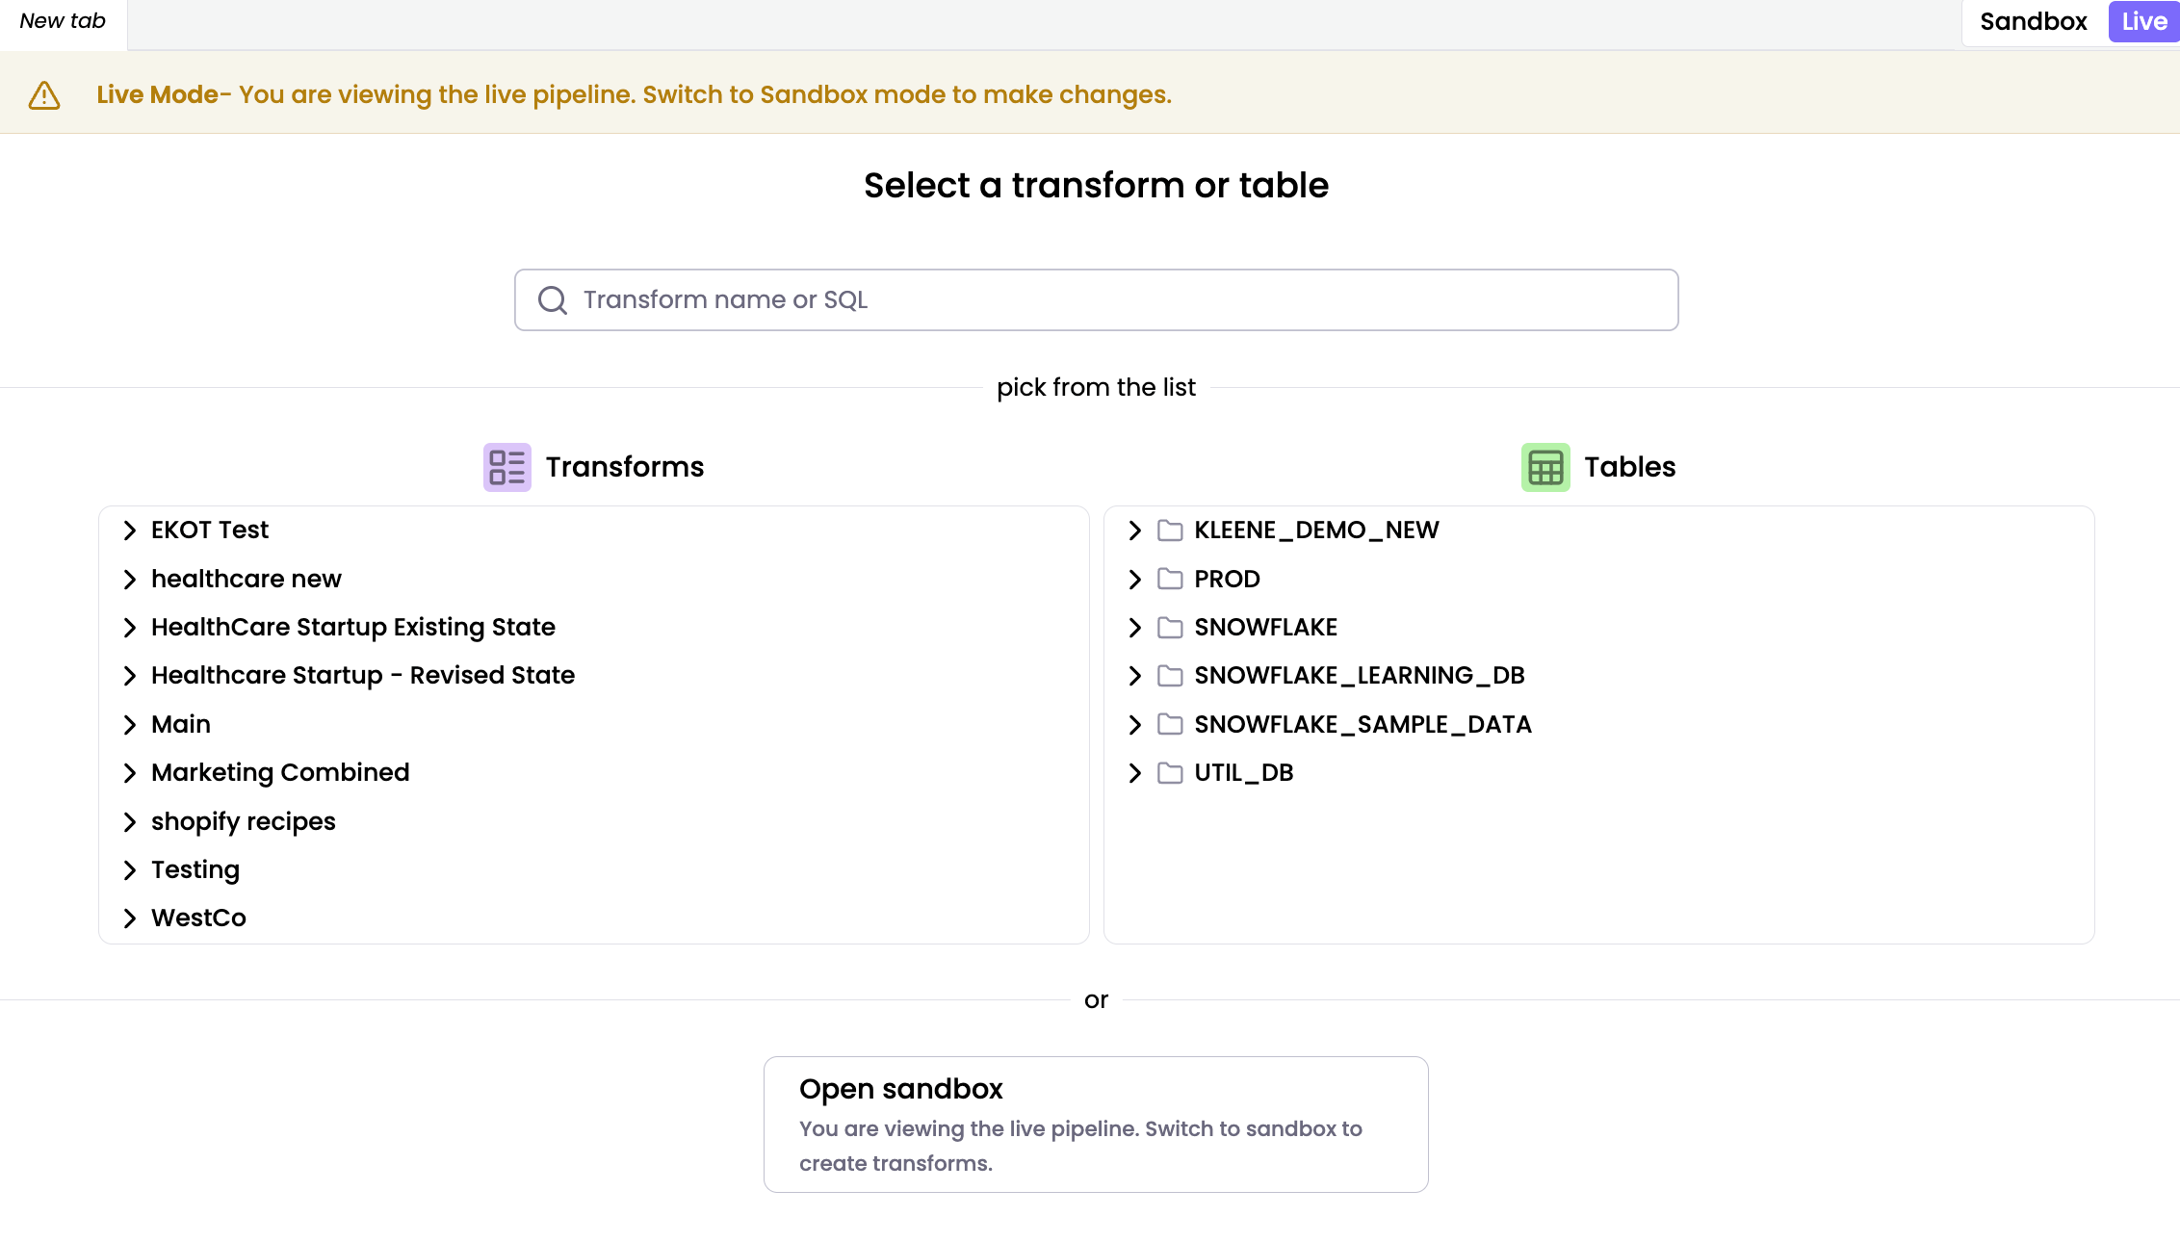
Task: Select the Live mode toggle
Action: 2143,21
